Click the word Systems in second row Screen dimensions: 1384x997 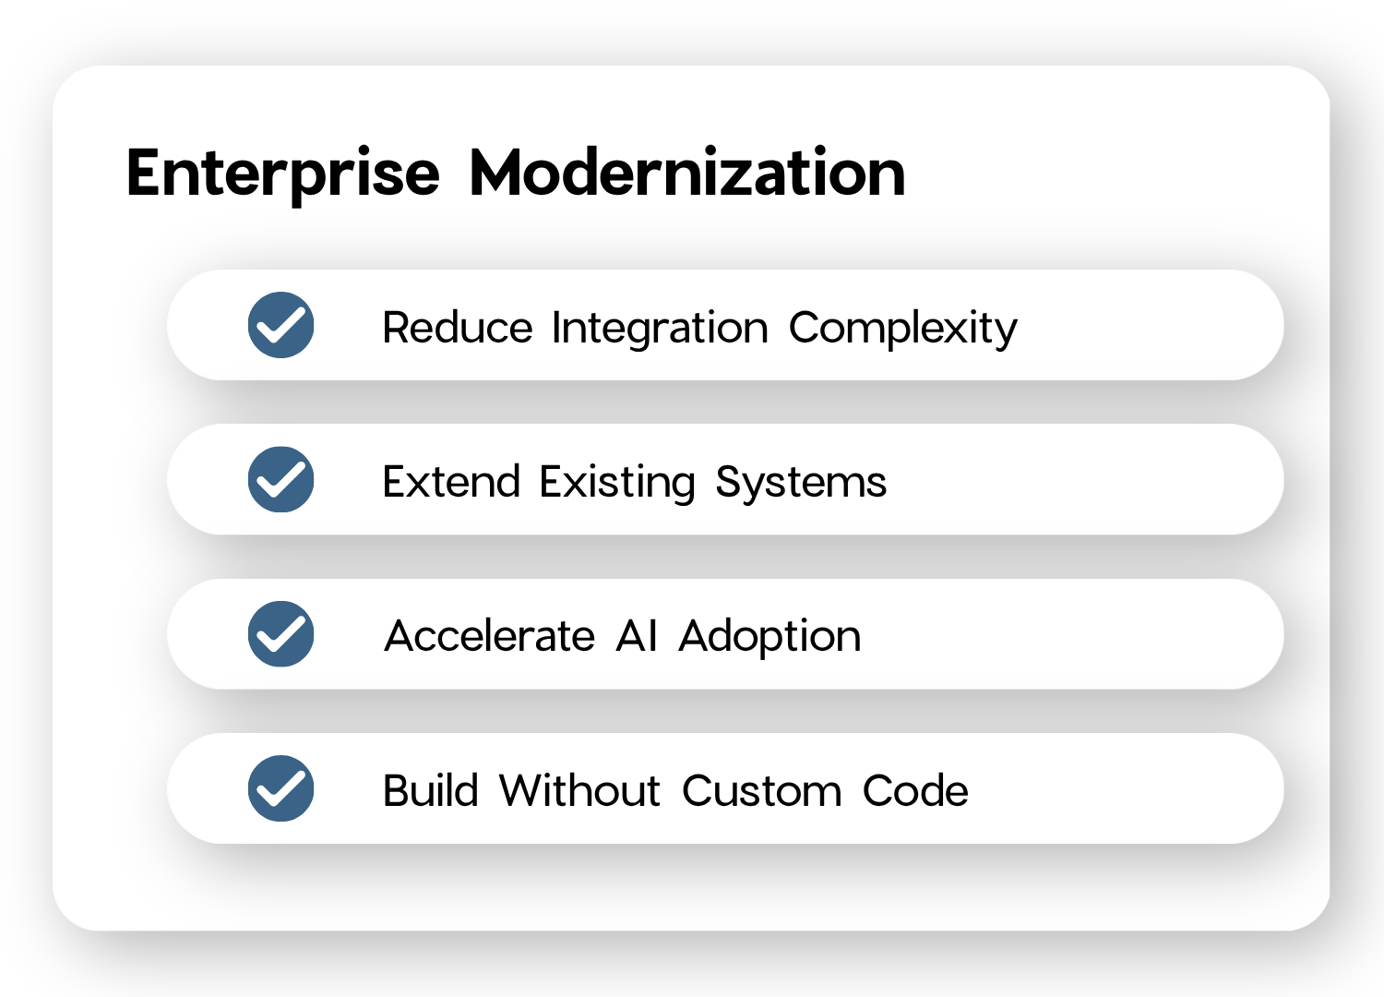[801, 483]
